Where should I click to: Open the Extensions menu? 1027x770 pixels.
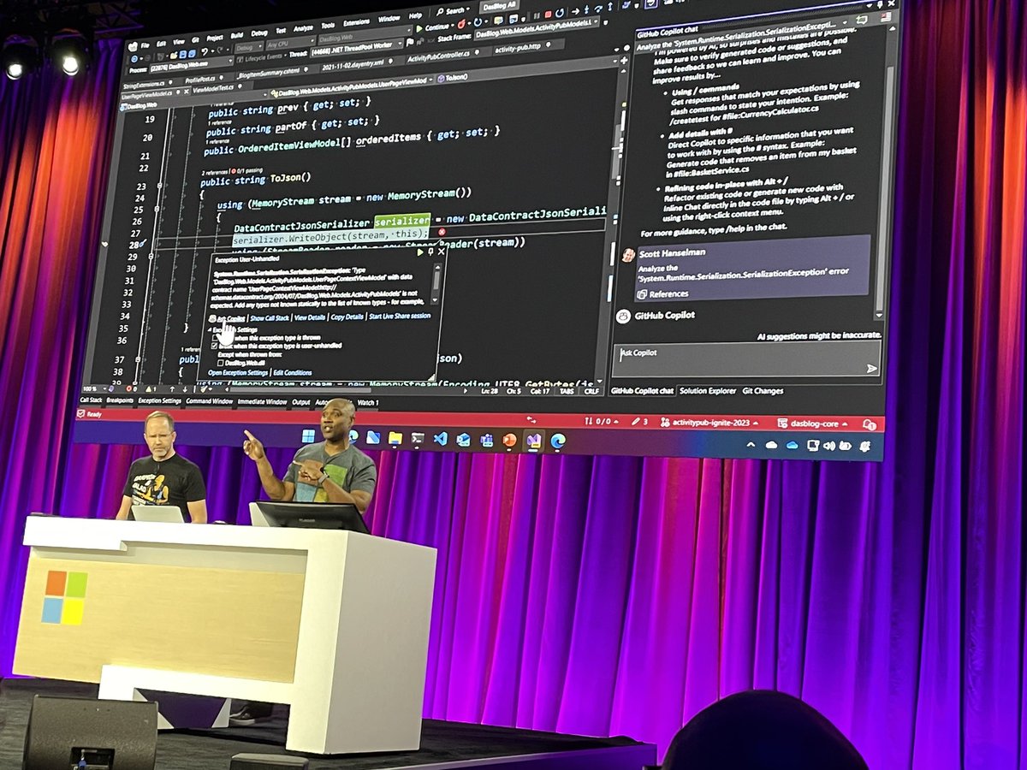pos(356,22)
